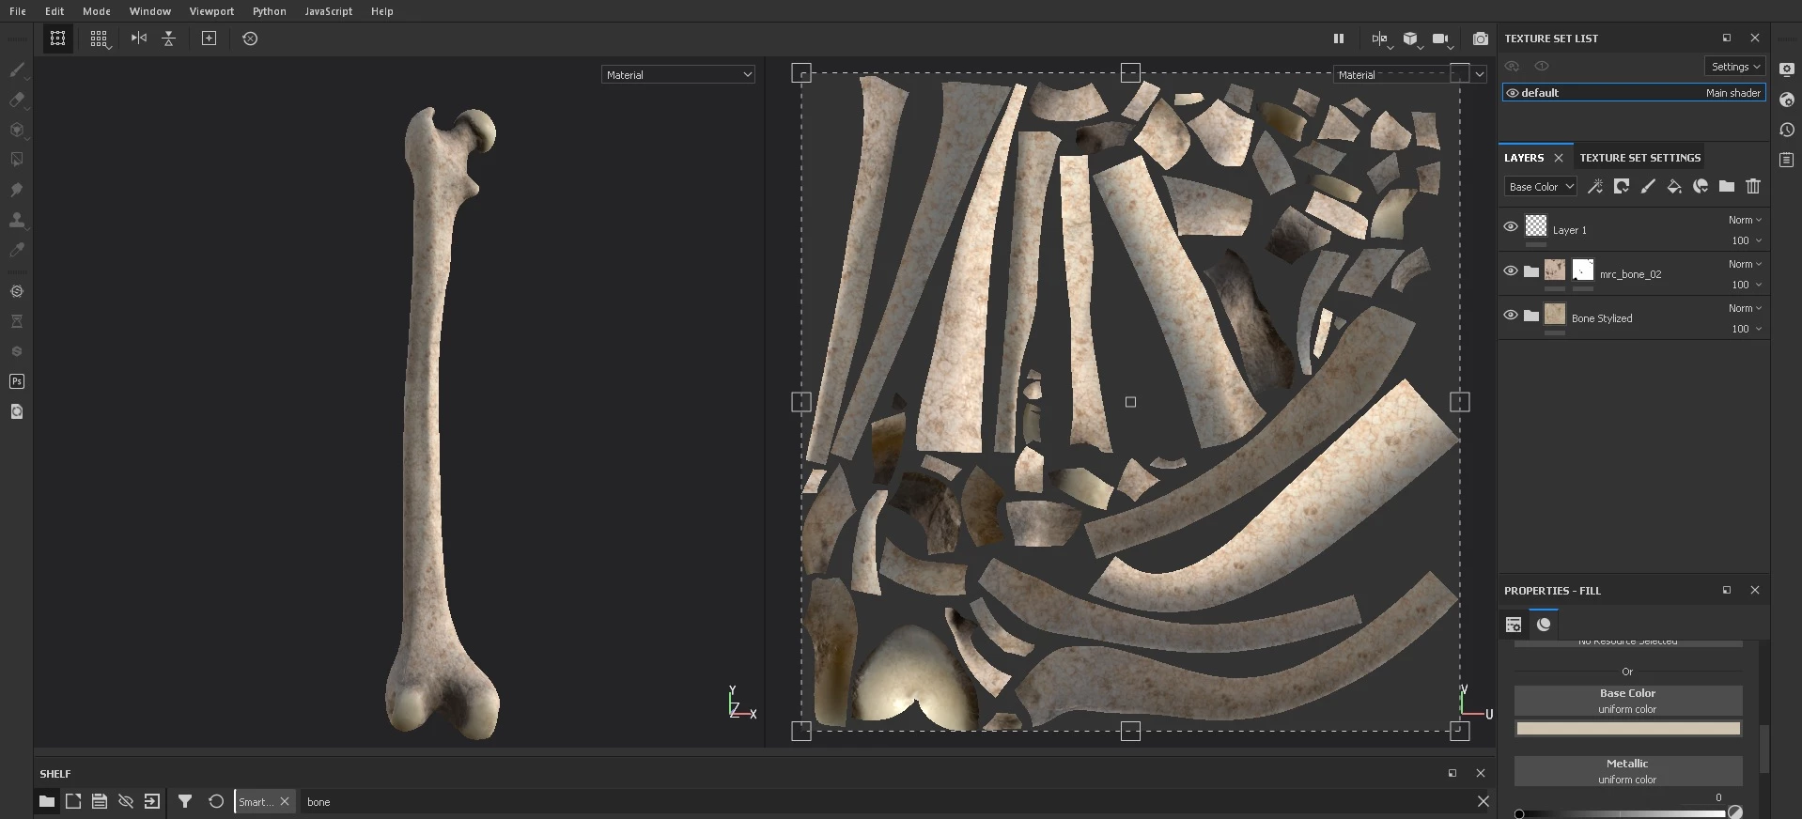Add a new paint layer
Screen dimensions: 1802x819
click(x=1647, y=186)
